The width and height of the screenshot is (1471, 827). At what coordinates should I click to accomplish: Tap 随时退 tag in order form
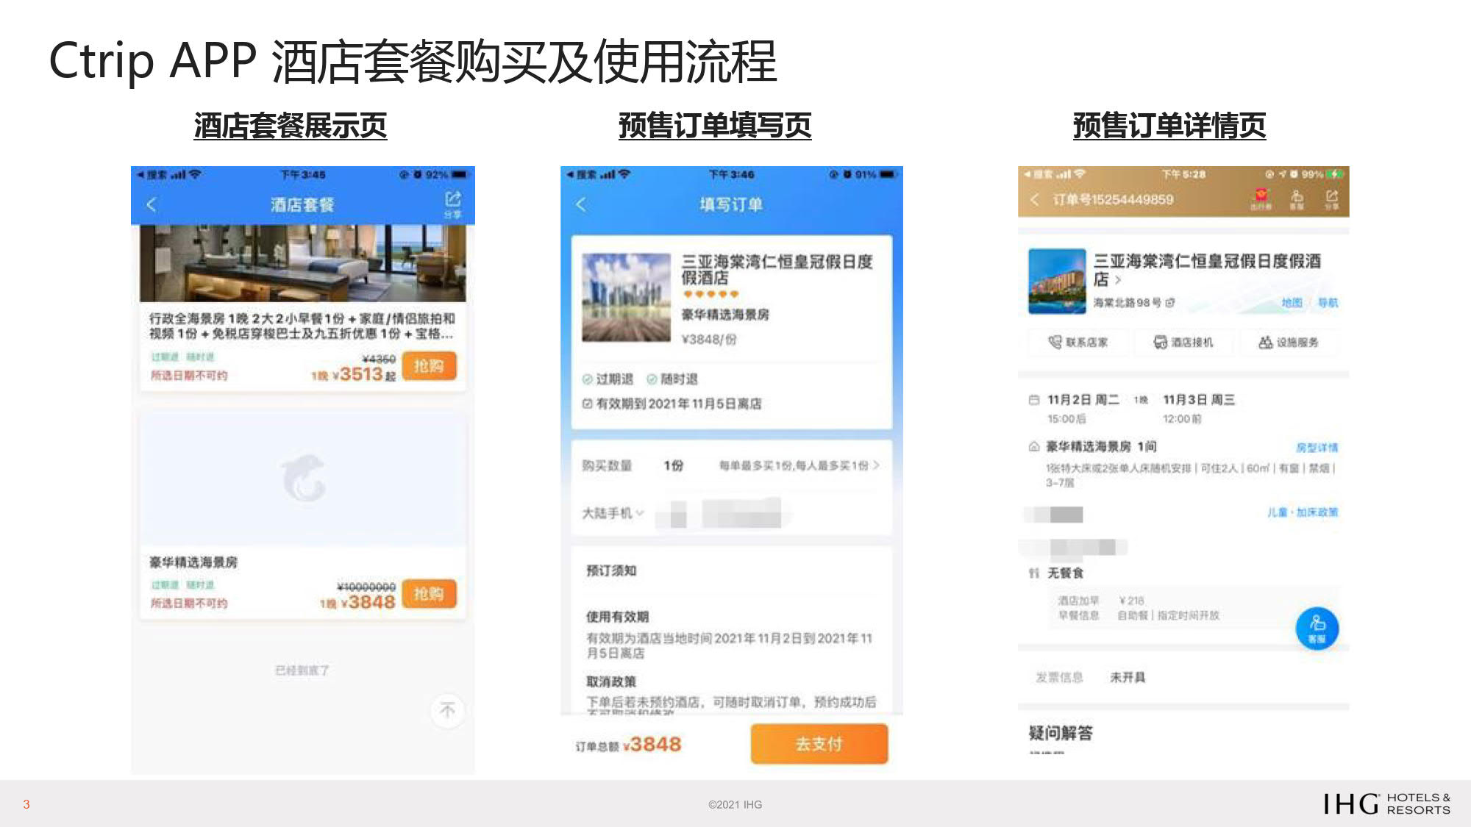pyautogui.click(x=672, y=379)
